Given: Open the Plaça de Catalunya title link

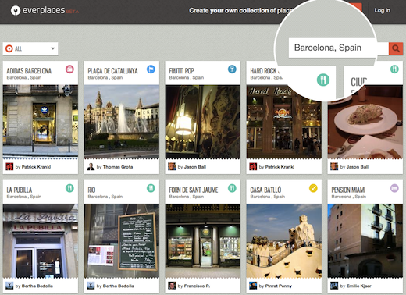Looking at the screenshot, I should tap(112, 71).
